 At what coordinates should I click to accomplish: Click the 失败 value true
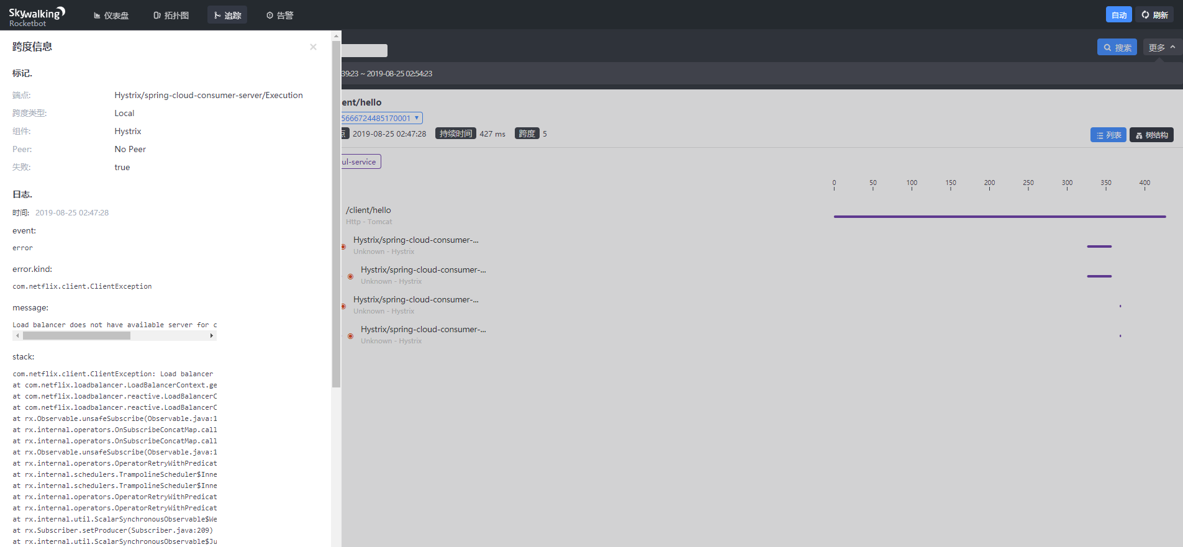click(122, 167)
